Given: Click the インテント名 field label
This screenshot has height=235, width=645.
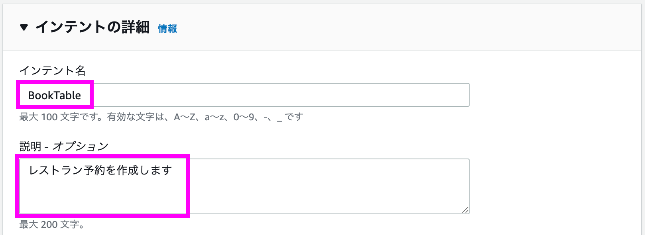Looking at the screenshot, I should 53,70.
